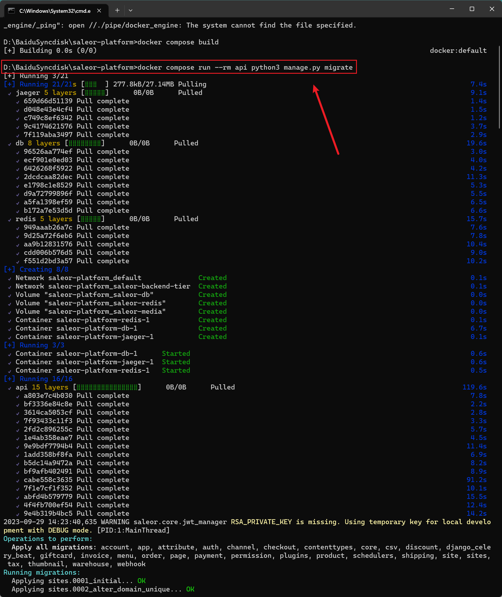This screenshot has width=502, height=597.
Task: Click the 'docker compose build' command text
Action: click(x=178, y=42)
